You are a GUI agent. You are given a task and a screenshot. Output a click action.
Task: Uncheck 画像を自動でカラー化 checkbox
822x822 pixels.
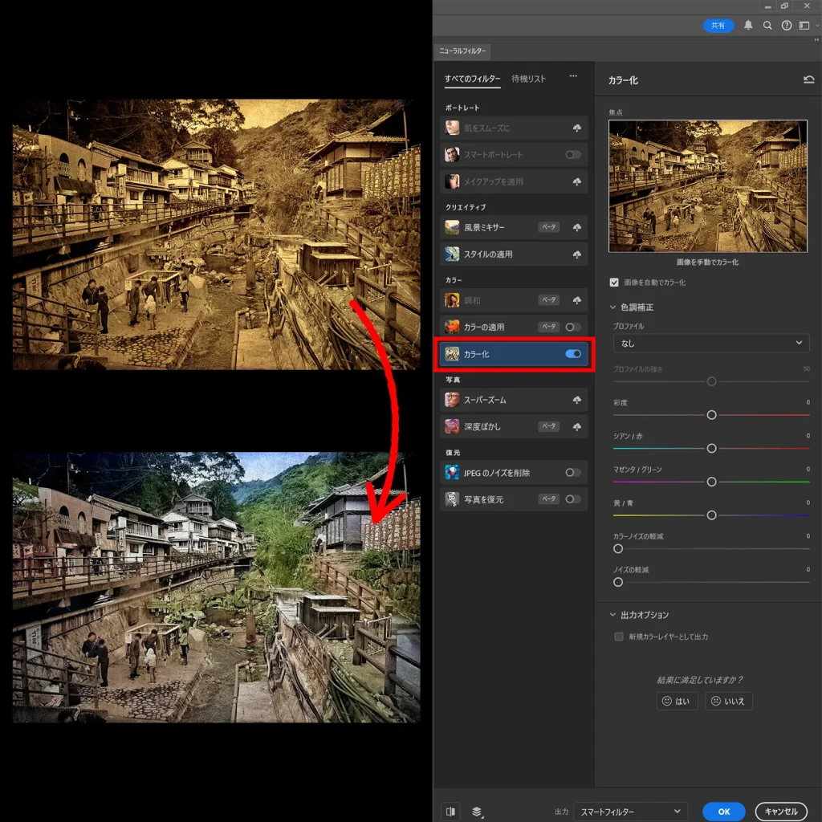[x=615, y=283]
